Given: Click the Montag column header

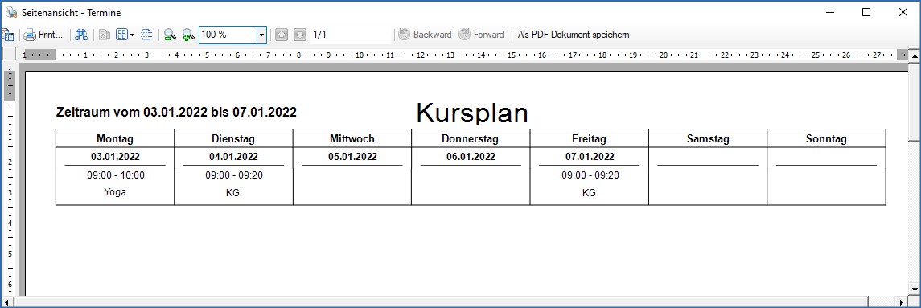Looking at the screenshot, I should pos(115,138).
